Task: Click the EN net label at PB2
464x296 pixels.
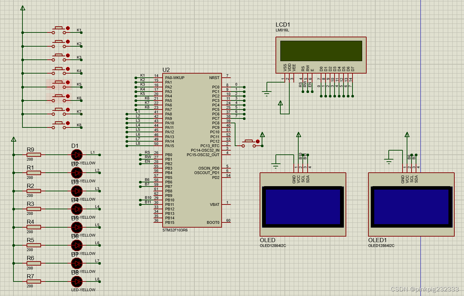Action: tap(147, 161)
